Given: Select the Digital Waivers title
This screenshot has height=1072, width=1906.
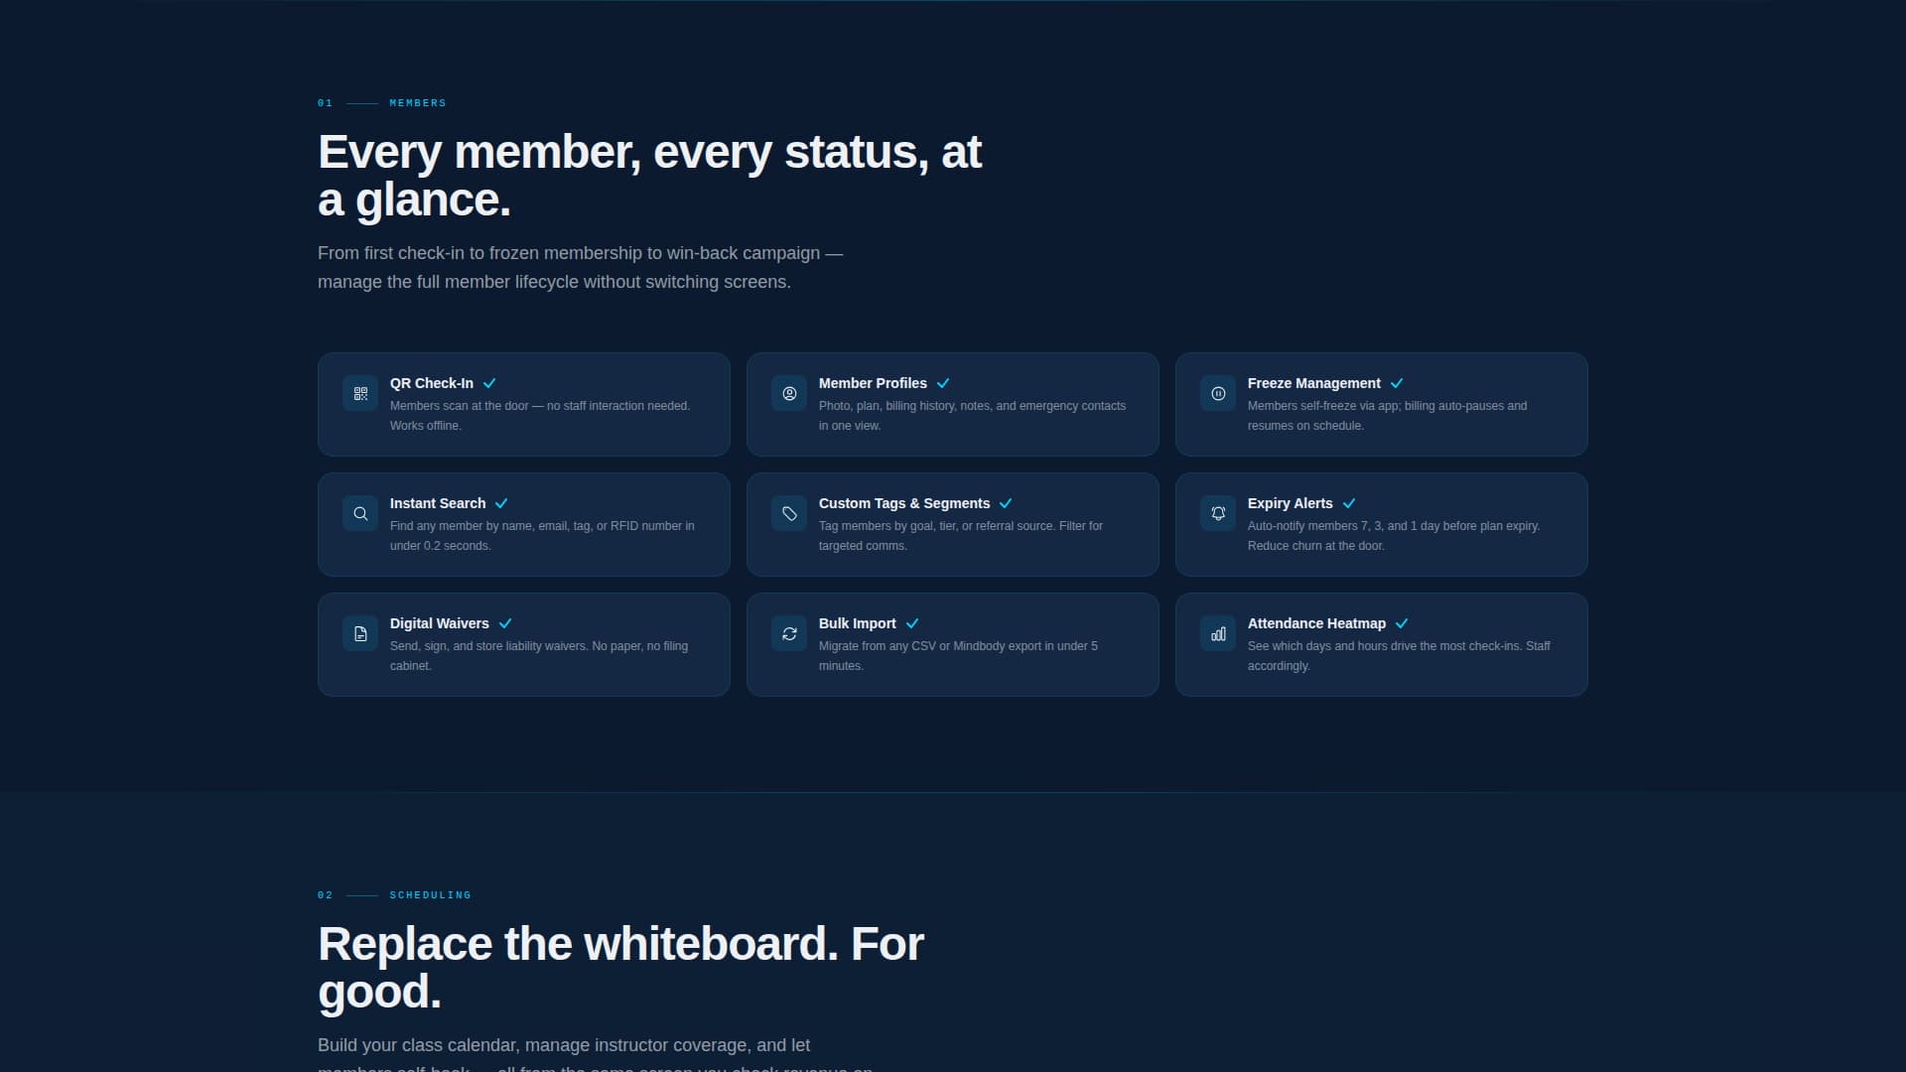Looking at the screenshot, I should click(x=440, y=623).
